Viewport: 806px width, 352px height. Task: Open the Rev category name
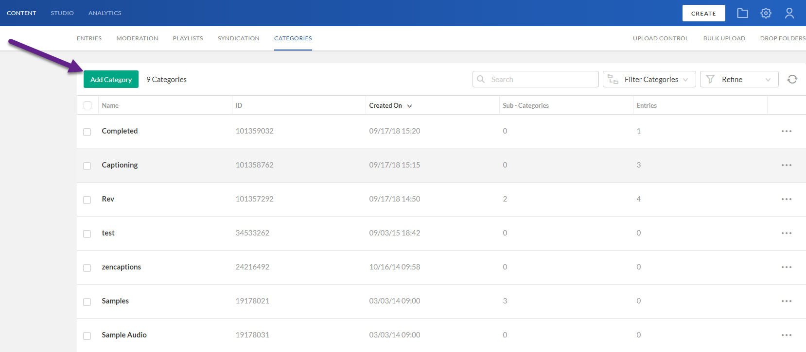[108, 199]
